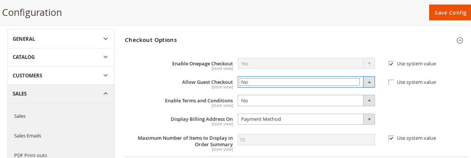The image size is (471, 158).
Task: Open the Display Billing Address On dropdown
Action: (x=306, y=119)
